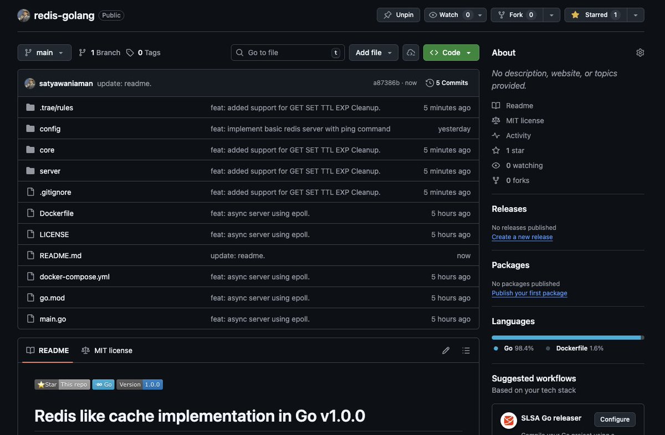The width and height of the screenshot is (665, 435).
Task: Click the Dockerfile 1.6% language entry
Action: click(x=574, y=349)
